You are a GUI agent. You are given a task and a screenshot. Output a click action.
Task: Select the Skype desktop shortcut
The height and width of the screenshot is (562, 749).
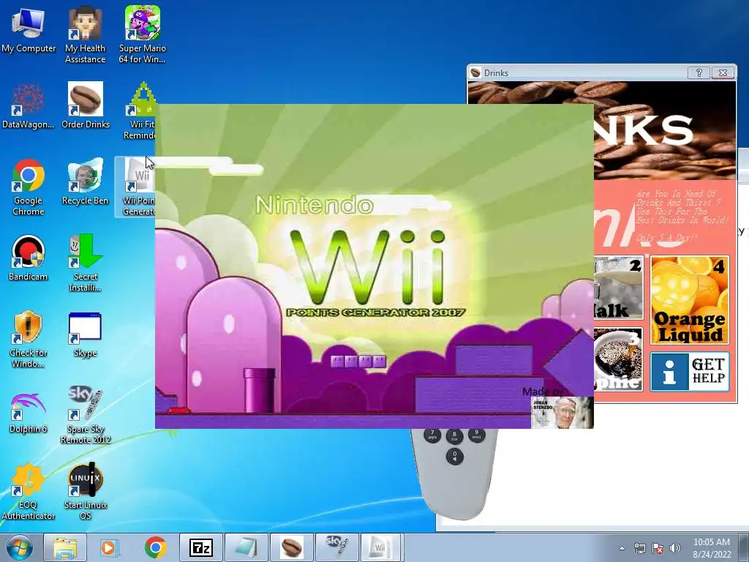(x=85, y=334)
